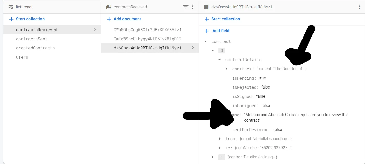This screenshot has height=164, width=365.
Task: Click the licit-react database icon
Action: [11, 7]
